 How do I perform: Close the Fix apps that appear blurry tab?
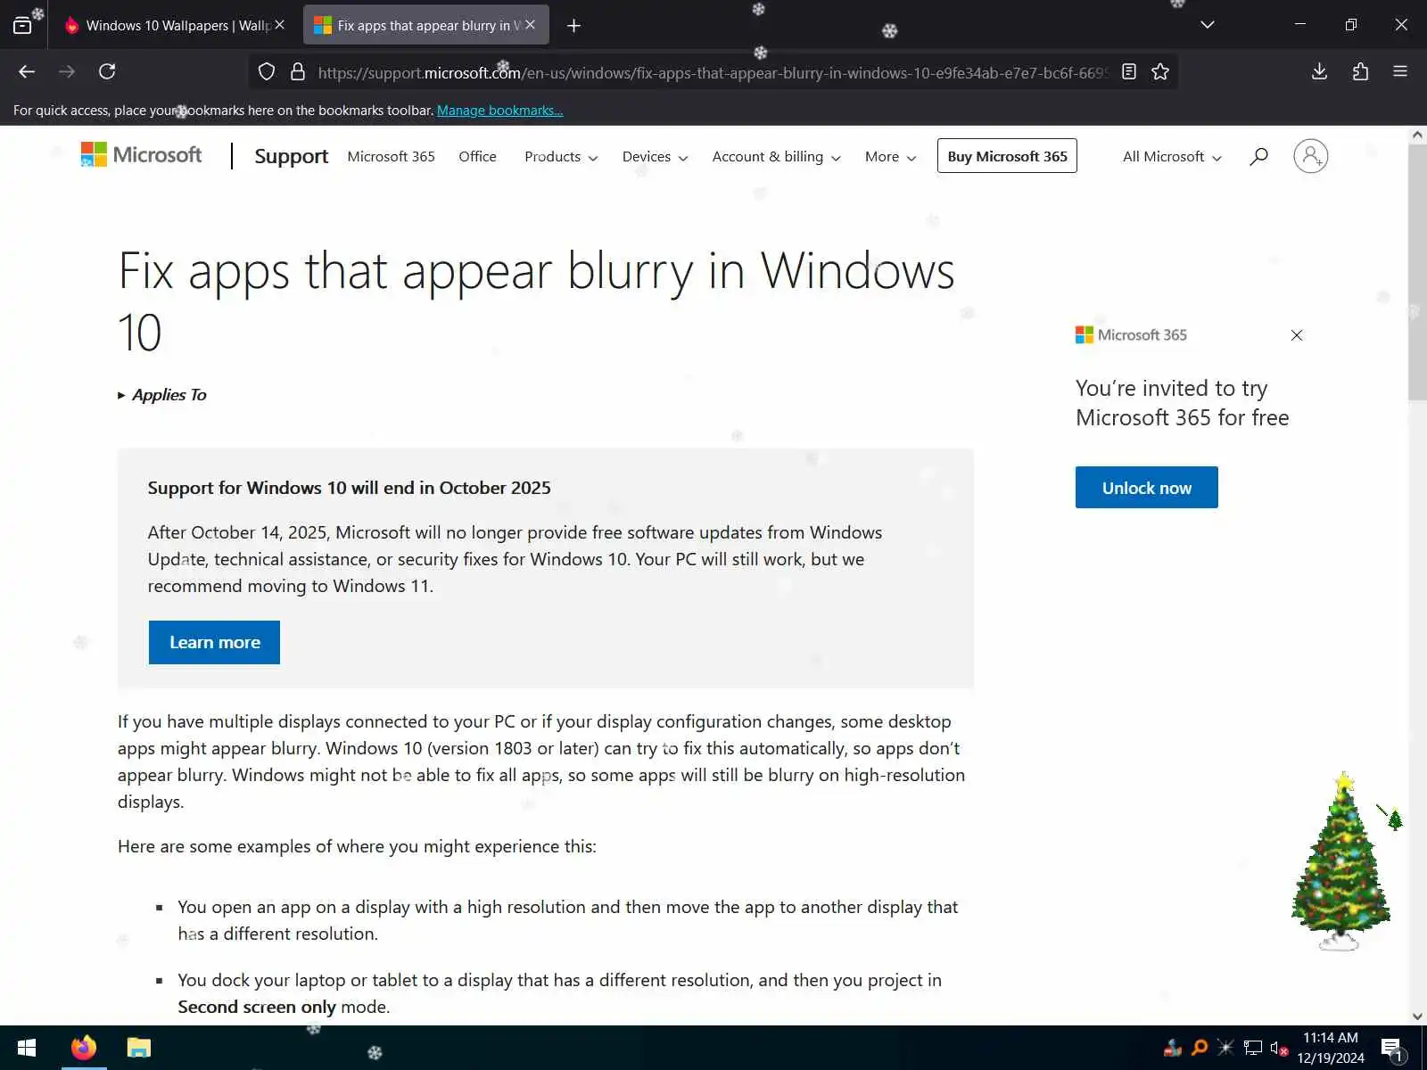click(531, 25)
